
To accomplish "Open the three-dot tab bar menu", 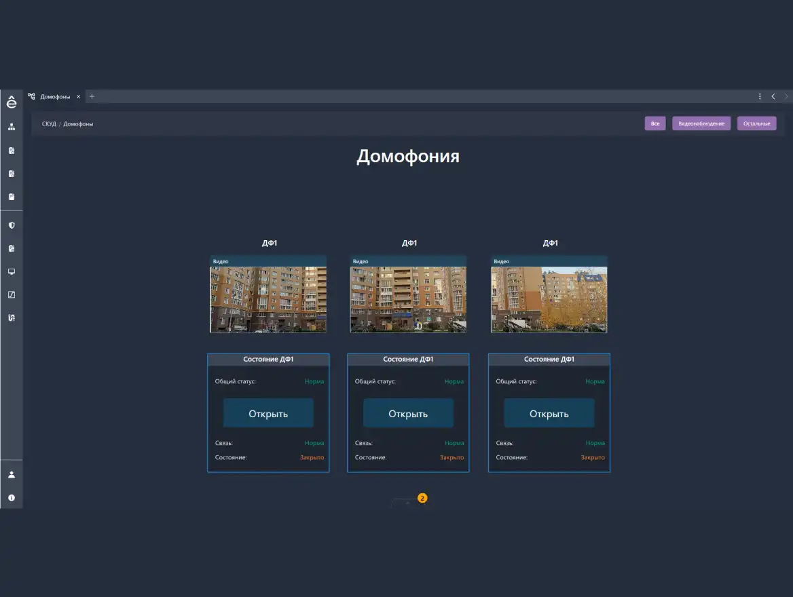I will (x=759, y=96).
